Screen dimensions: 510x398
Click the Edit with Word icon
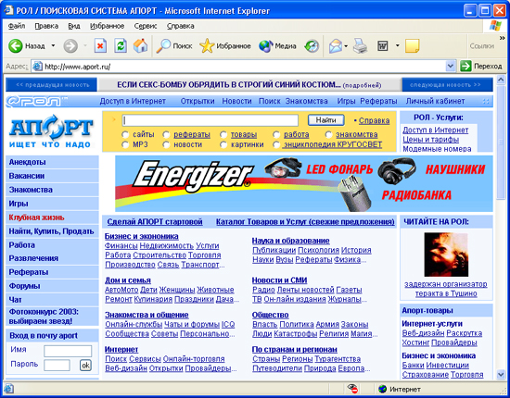point(382,45)
